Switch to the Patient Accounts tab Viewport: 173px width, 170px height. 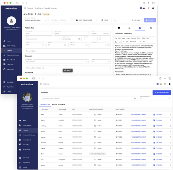coord(59,105)
